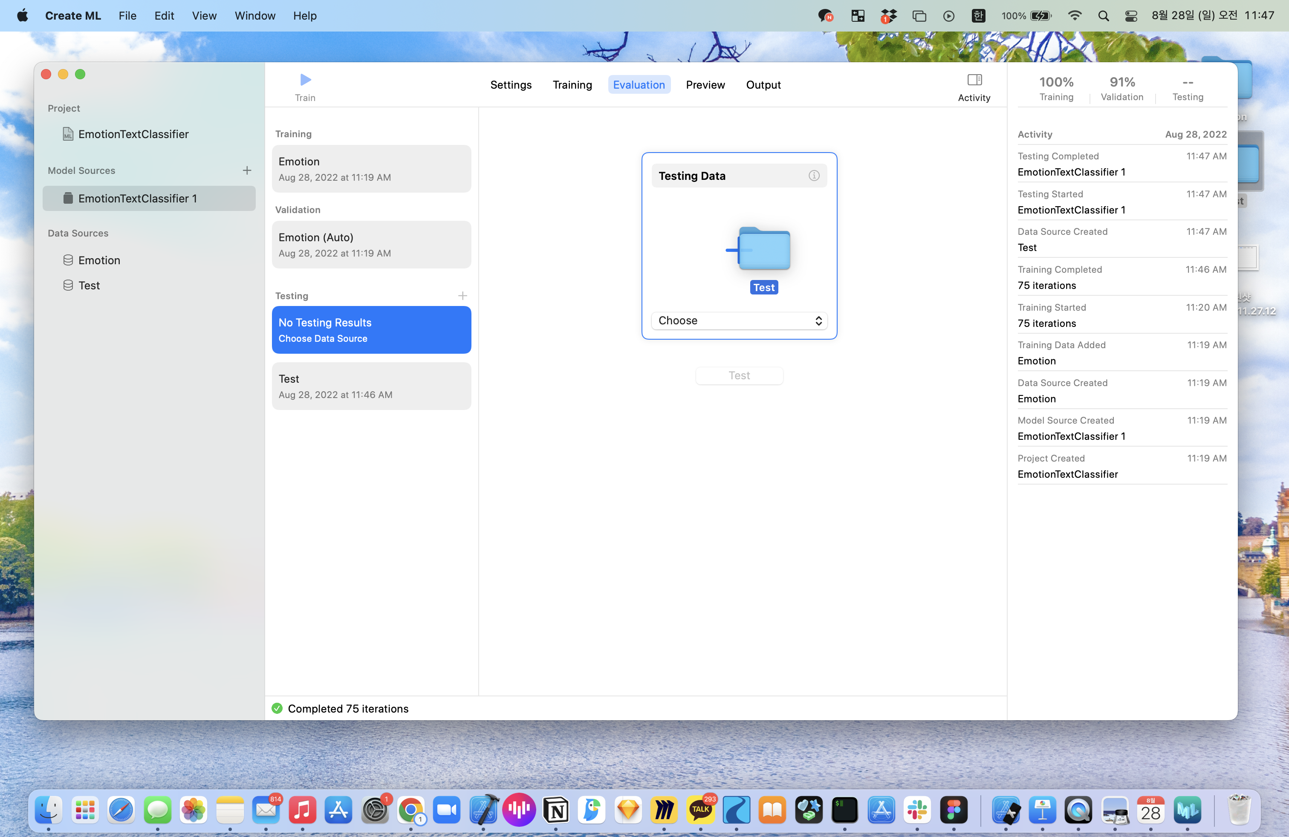Open Figma from the Dock
The width and height of the screenshot is (1289, 837).
(954, 810)
